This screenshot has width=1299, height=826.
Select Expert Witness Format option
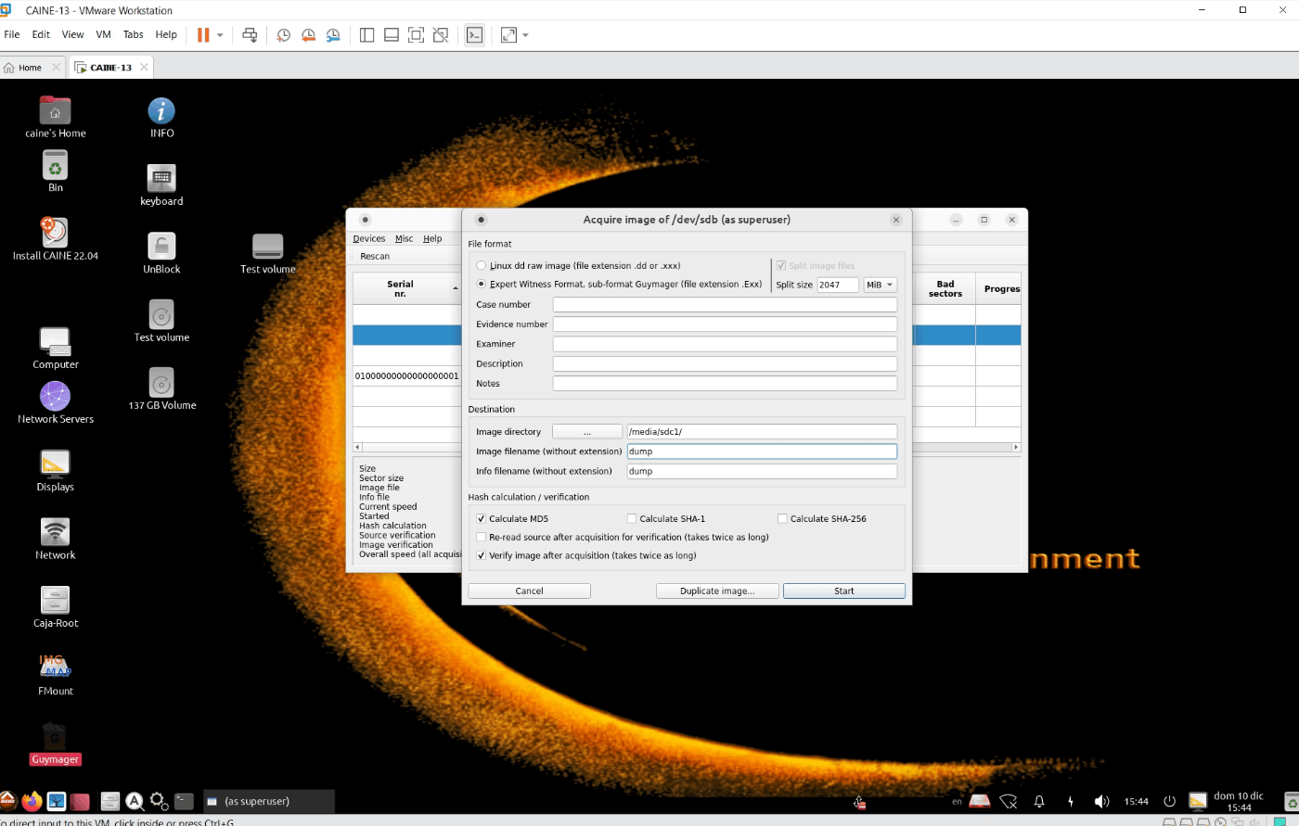point(481,284)
